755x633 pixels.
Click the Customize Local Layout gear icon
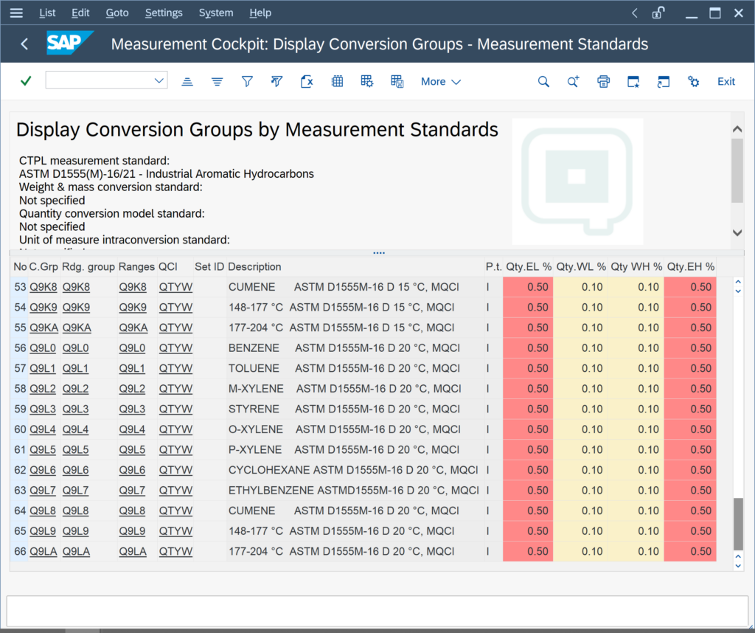point(693,82)
